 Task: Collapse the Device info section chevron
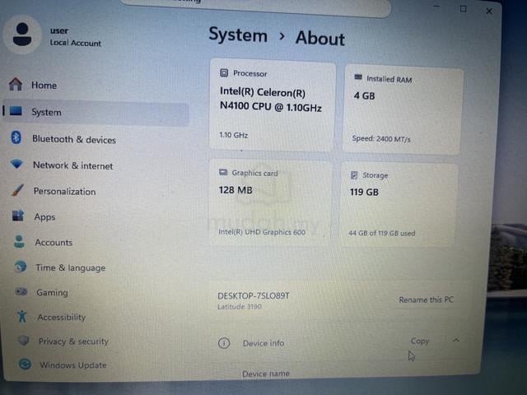(456, 340)
